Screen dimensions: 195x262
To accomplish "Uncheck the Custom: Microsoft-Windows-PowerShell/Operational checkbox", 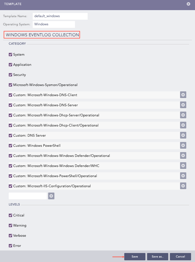I will 10,176.
